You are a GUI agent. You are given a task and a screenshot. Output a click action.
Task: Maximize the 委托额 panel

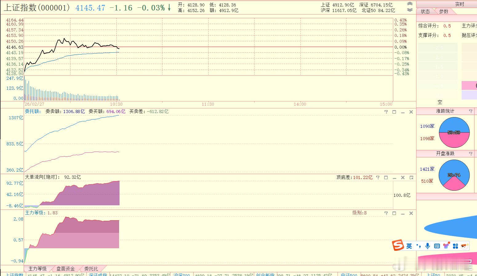point(394,112)
